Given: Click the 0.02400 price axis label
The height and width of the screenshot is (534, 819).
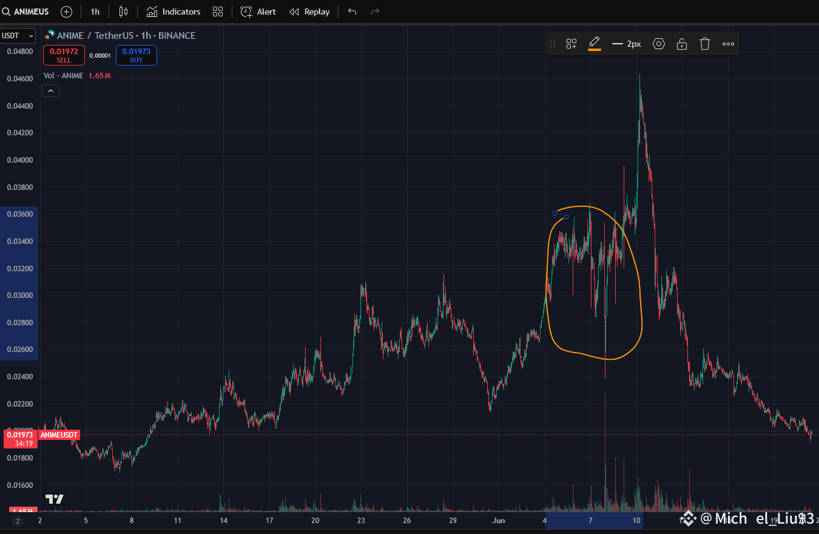Looking at the screenshot, I should [20, 377].
